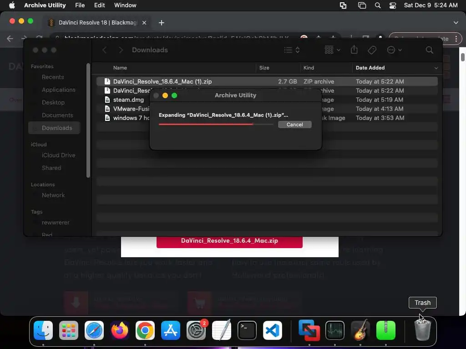
Task: Open Spotlight search in menu bar
Action: point(378,5)
